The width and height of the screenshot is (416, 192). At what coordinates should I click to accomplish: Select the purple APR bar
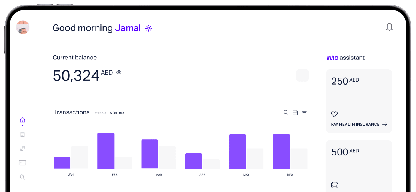point(194,161)
